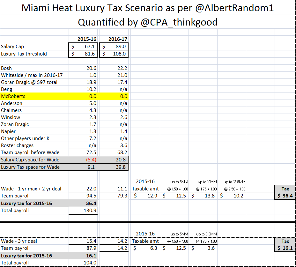Click the Tax $36.4 summary box

tap(285, 192)
